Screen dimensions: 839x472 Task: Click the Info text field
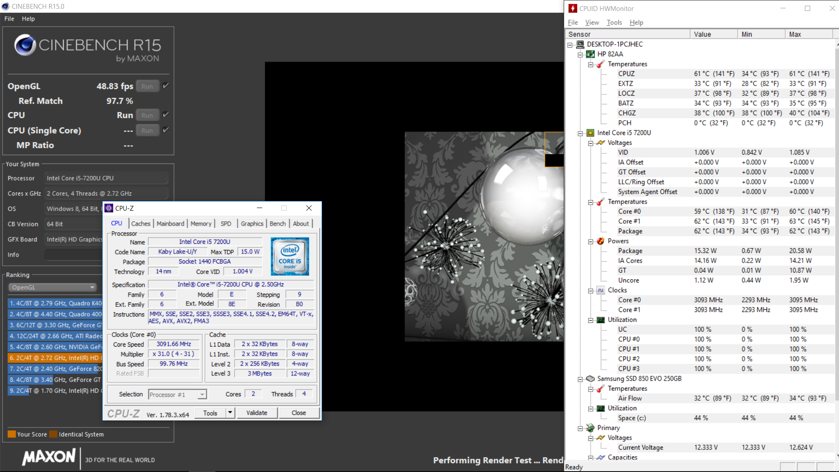73,254
